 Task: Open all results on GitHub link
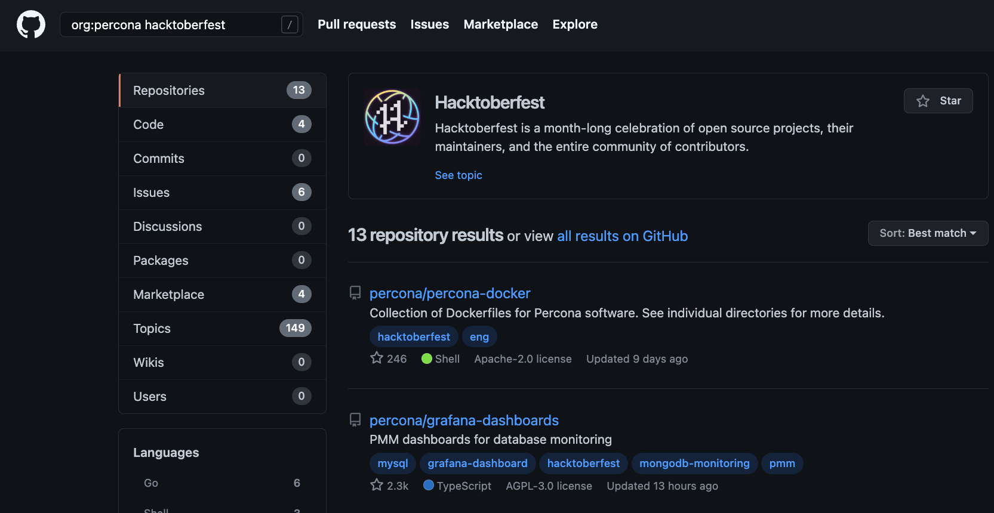pos(623,236)
